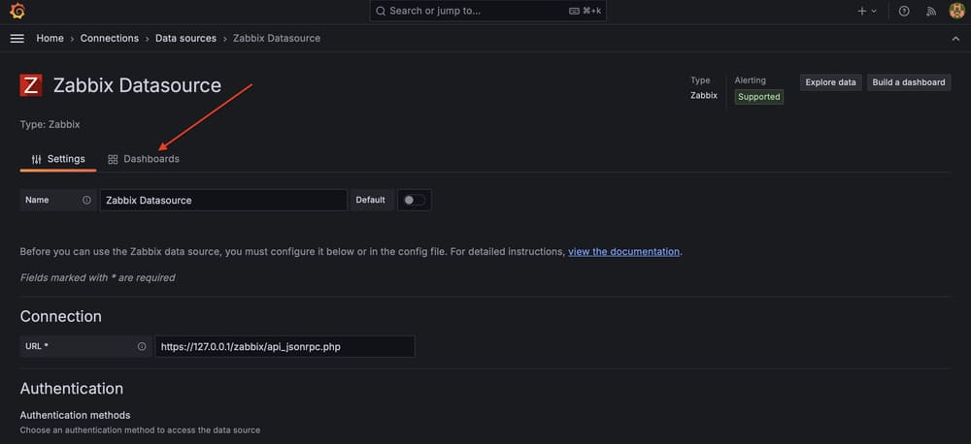Open the news feed RSS icon

pos(931,11)
